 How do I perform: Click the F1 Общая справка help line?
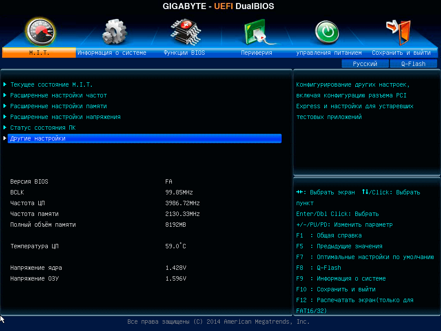click(329, 235)
